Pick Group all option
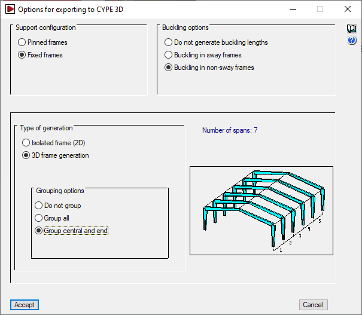 coord(51,218)
